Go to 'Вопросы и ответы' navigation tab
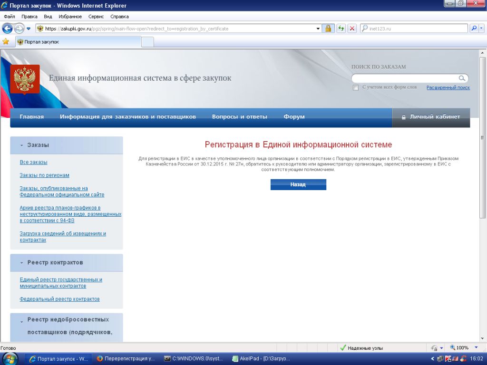Screen dimensions: 487x365 point(239,117)
